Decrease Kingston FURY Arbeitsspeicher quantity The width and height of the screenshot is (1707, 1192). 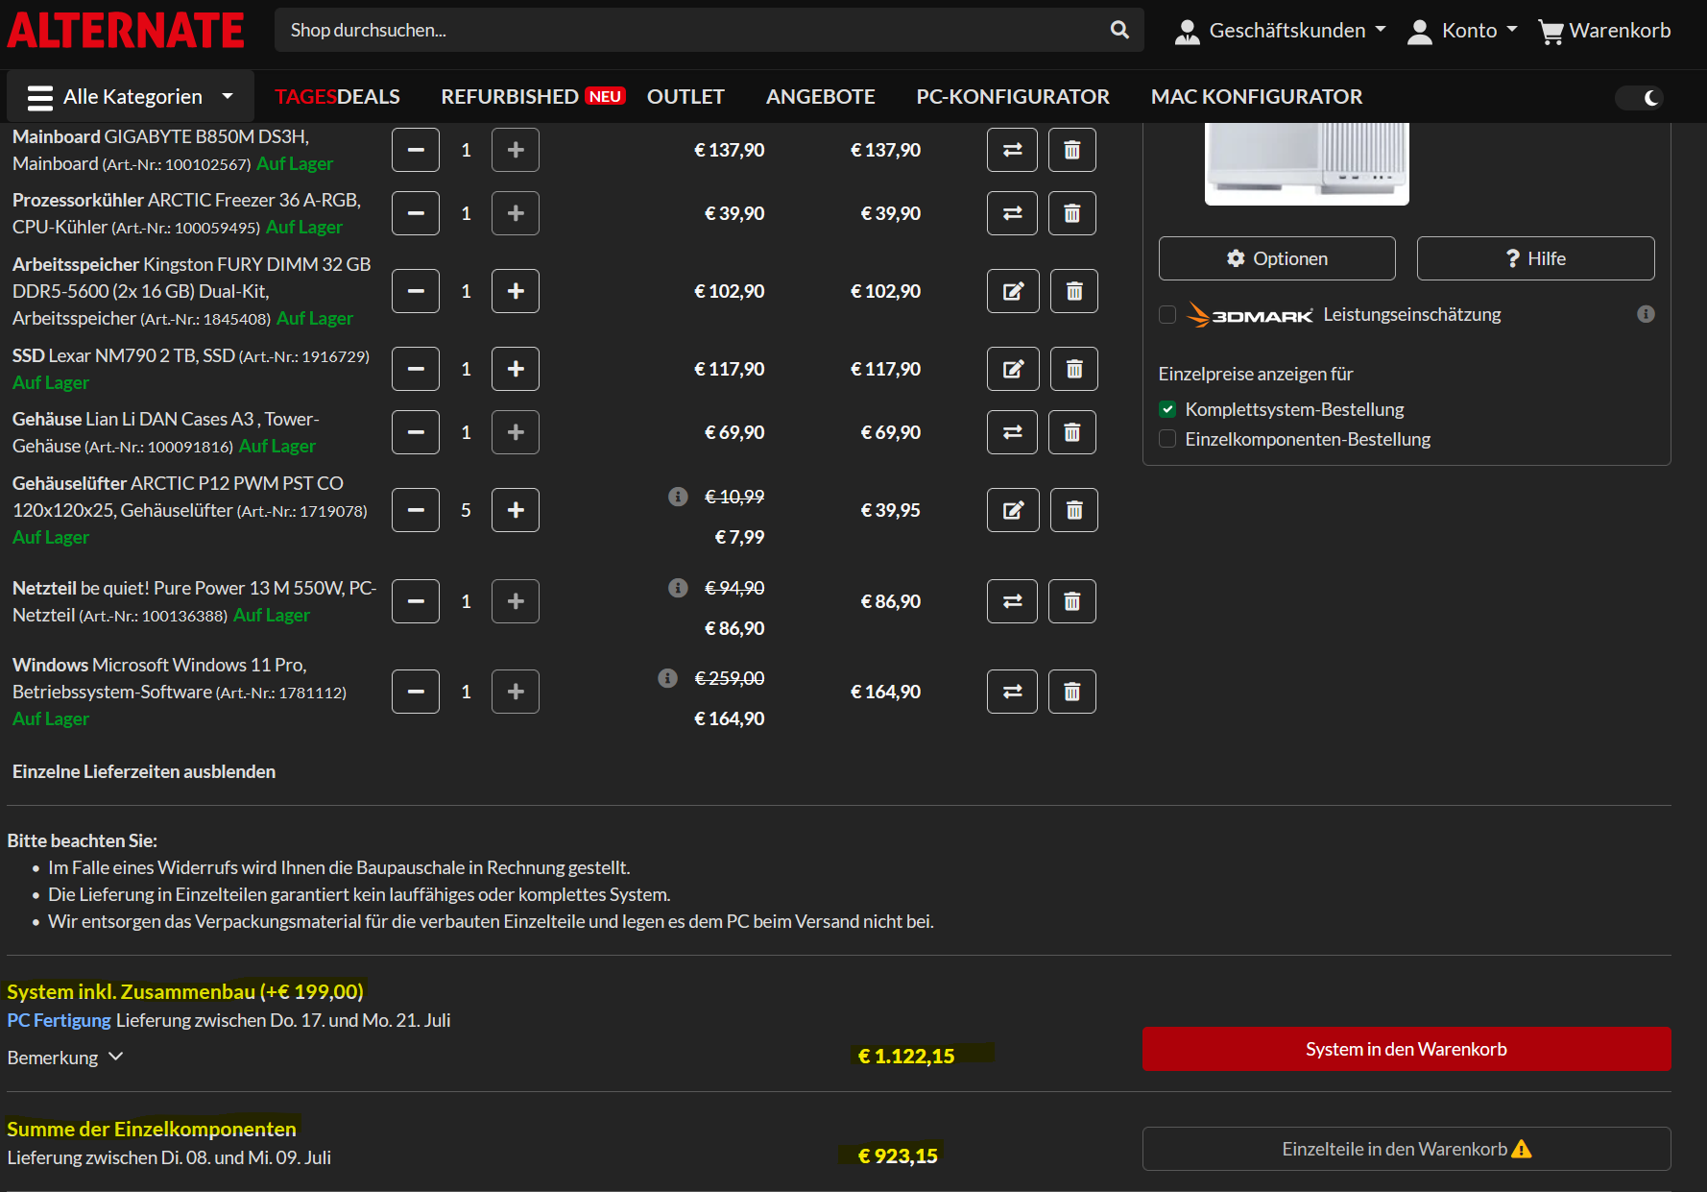coord(416,291)
